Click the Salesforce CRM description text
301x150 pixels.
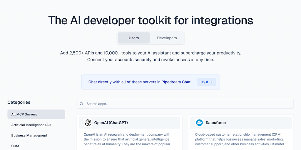241,139
